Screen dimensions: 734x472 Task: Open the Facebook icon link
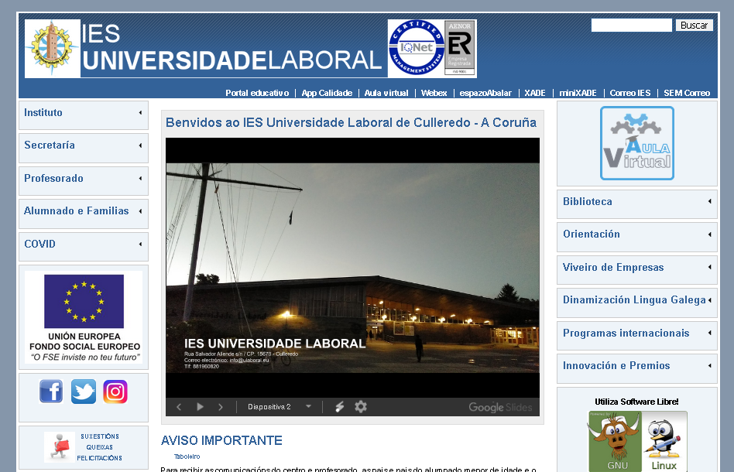coord(51,392)
